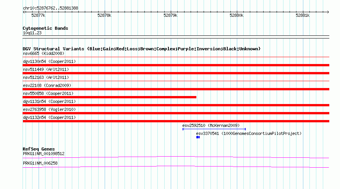The width and height of the screenshot is (340, 189).
Task: Click the 10q11.23 band label
Action: [32, 33]
